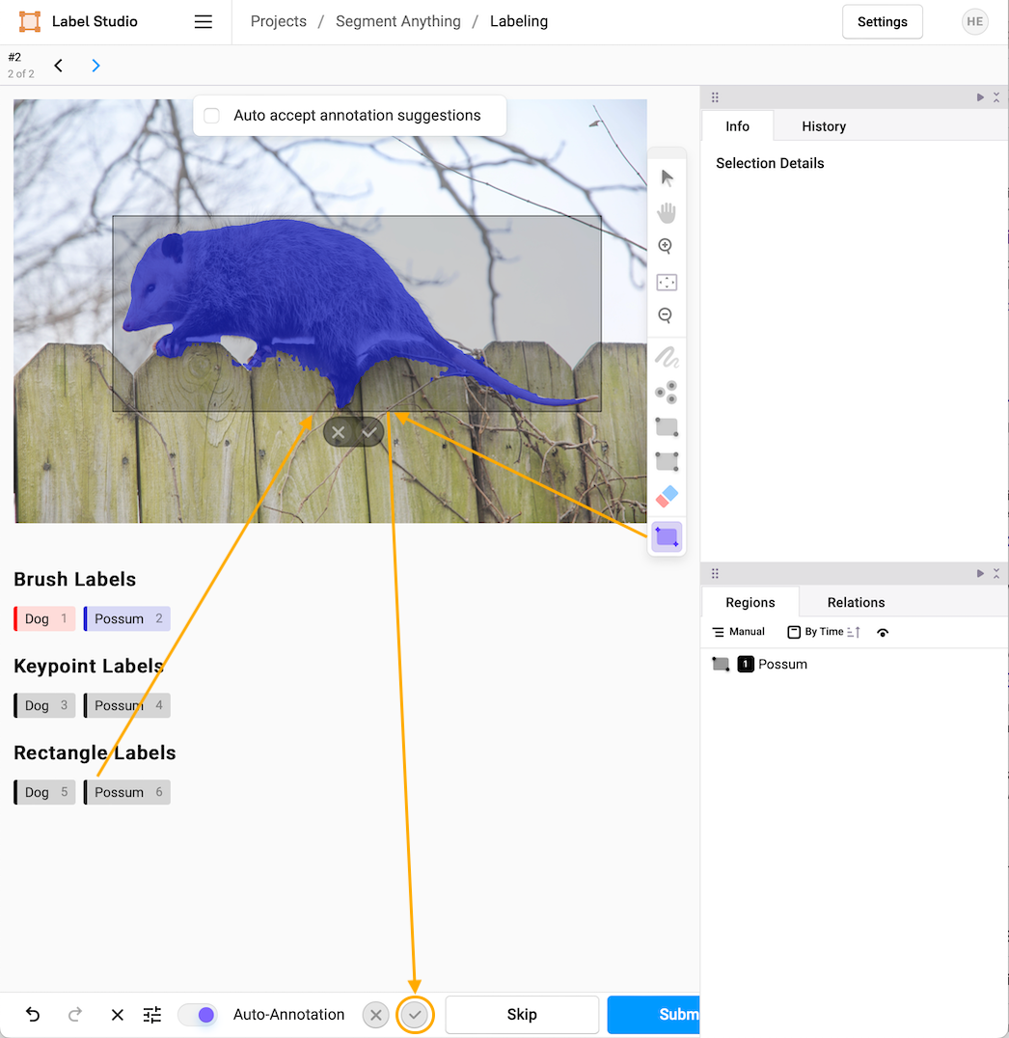This screenshot has height=1038, width=1009.
Task: Collapse the Regions panel with arrow
Action: point(980,573)
